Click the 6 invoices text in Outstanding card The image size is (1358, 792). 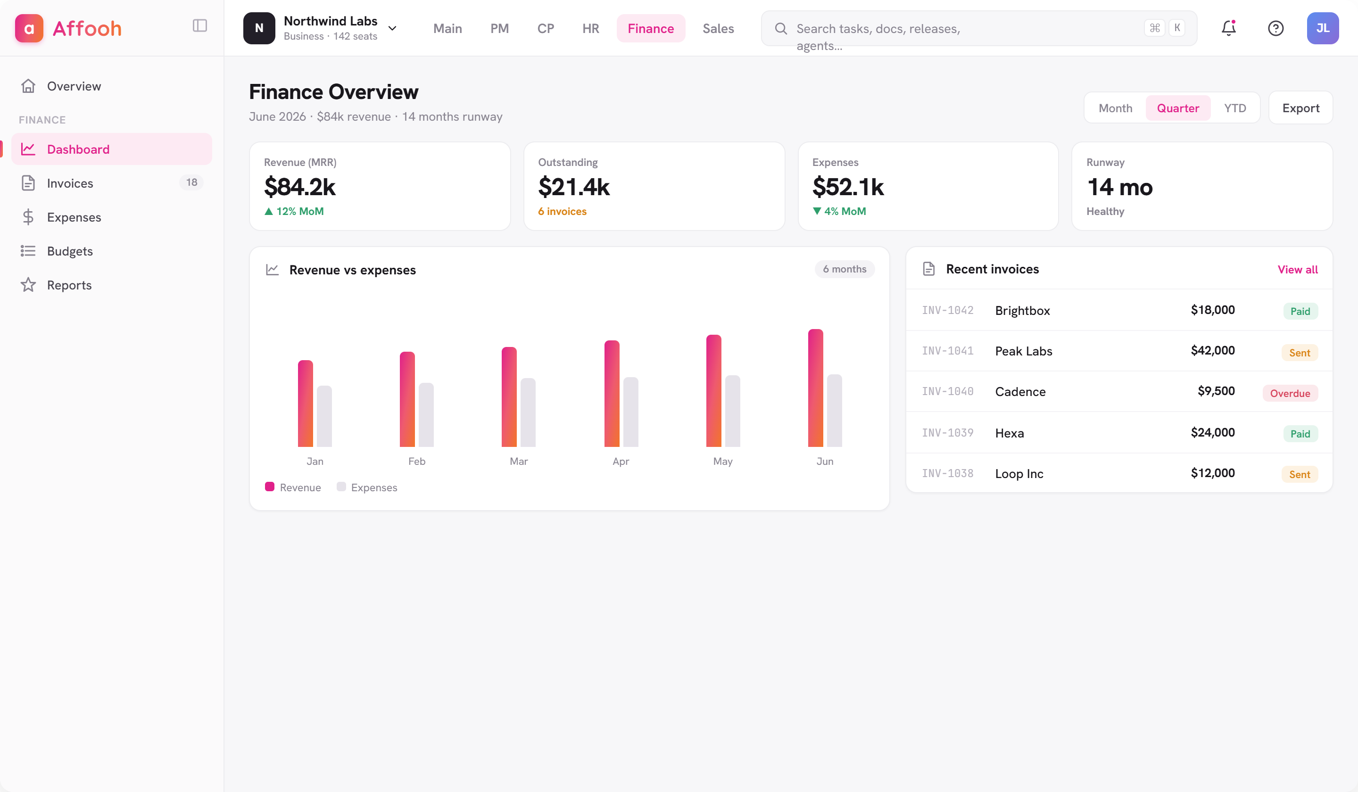562,211
